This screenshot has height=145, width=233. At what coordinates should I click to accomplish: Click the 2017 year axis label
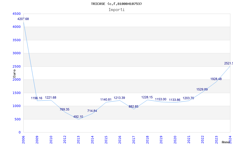coord(134,139)
